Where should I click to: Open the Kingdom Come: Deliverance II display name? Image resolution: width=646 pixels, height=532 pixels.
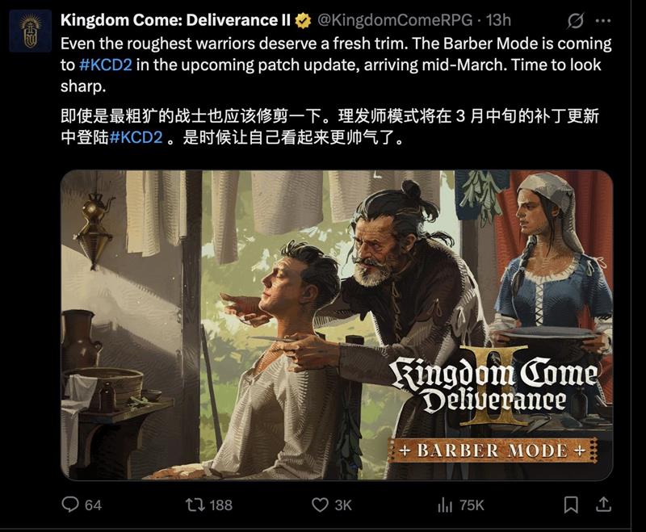tap(175, 20)
